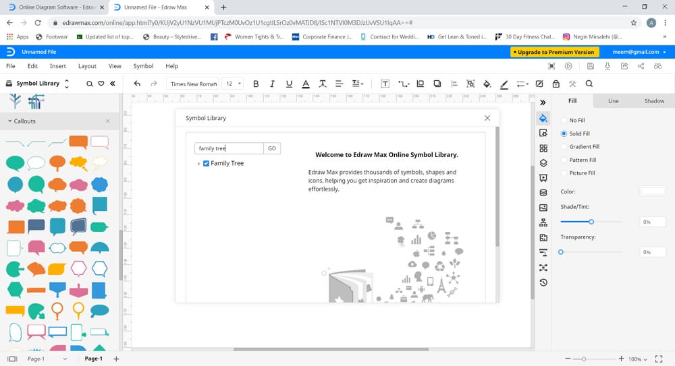Collapse the Callouts section
This screenshot has width=675, height=366.
click(x=9, y=121)
